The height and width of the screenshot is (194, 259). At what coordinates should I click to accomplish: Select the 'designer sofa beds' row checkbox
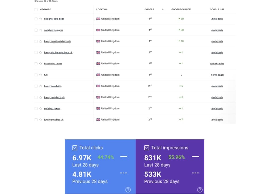pyautogui.click(x=36, y=19)
